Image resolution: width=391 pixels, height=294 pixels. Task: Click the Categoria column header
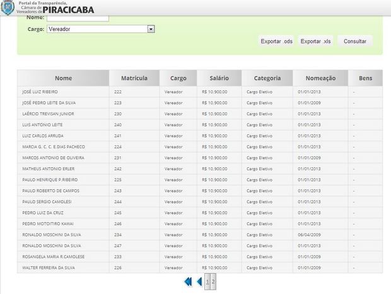(267, 78)
